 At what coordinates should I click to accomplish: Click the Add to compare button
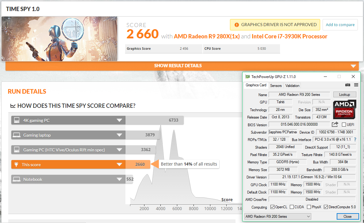coord(340,25)
